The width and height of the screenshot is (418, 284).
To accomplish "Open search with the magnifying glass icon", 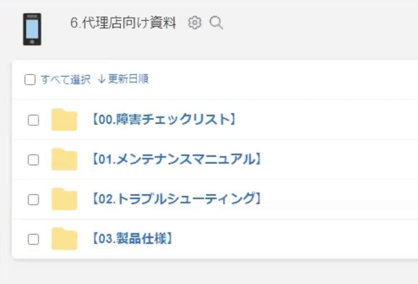I will [216, 23].
